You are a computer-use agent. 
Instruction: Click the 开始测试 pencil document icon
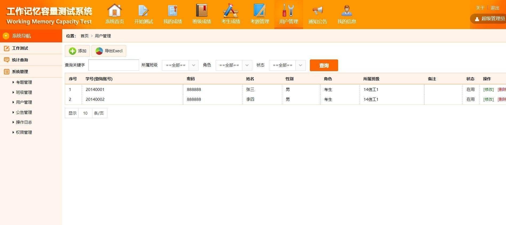point(143,11)
